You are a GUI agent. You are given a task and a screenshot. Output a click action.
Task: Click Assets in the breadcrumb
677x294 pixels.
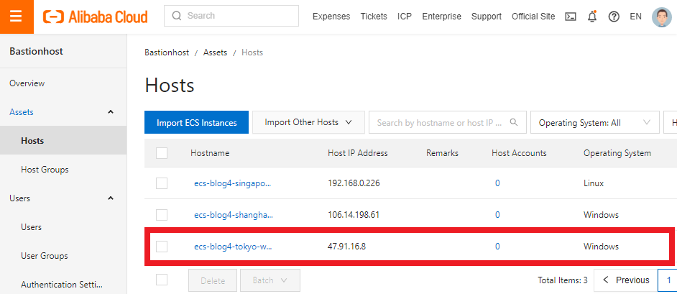point(215,52)
